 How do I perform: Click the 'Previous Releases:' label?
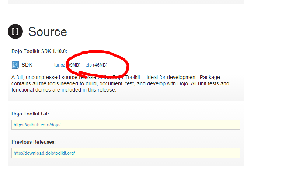34,142
